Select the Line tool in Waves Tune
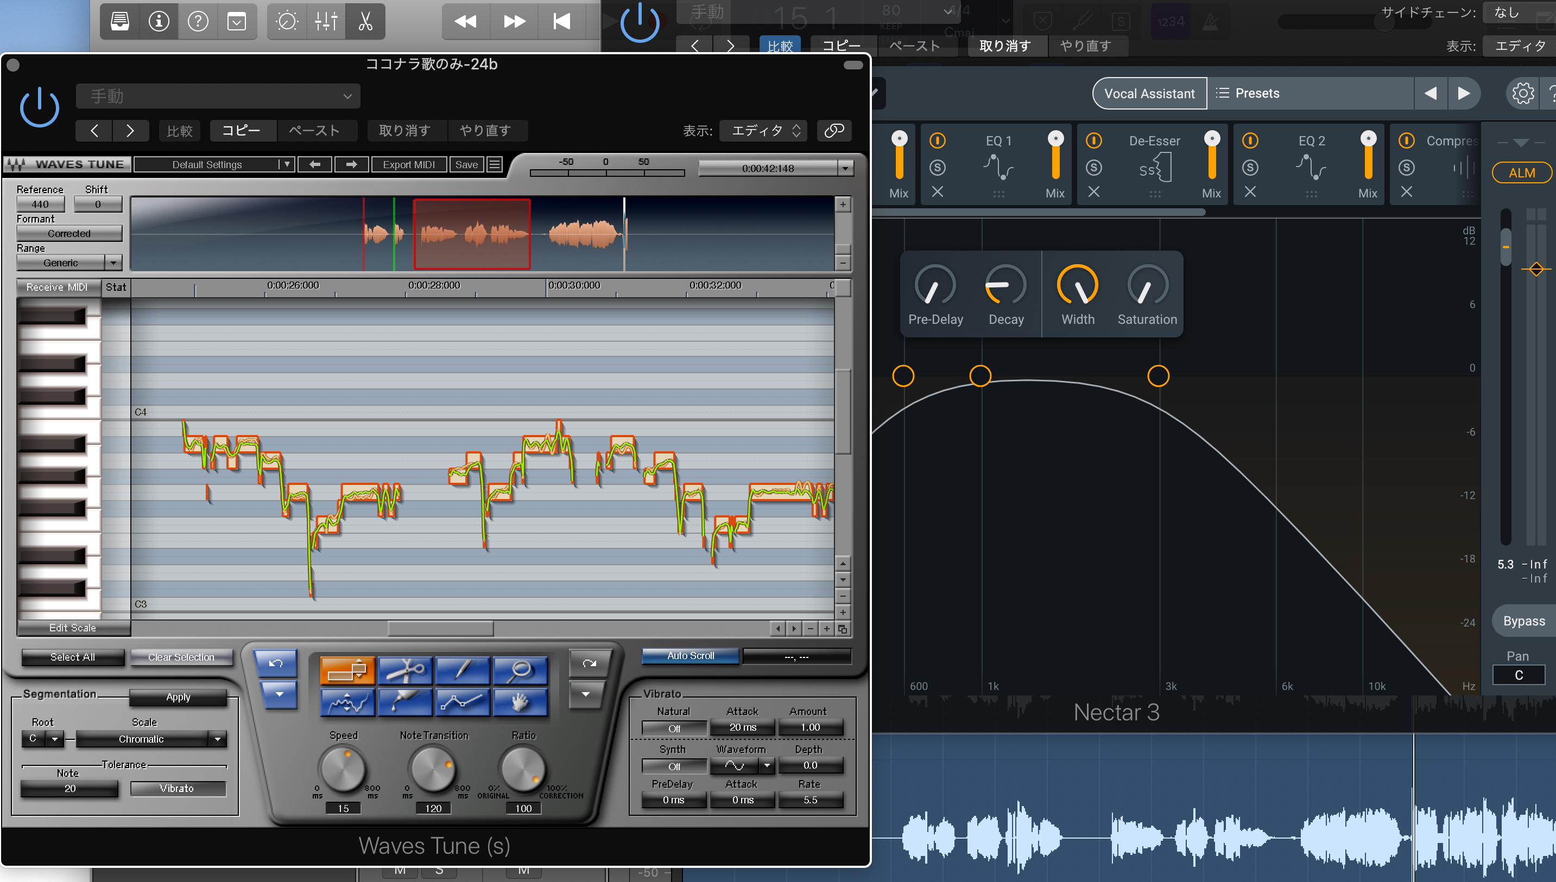Viewport: 1556px width, 882px height. click(x=462, y=702)
